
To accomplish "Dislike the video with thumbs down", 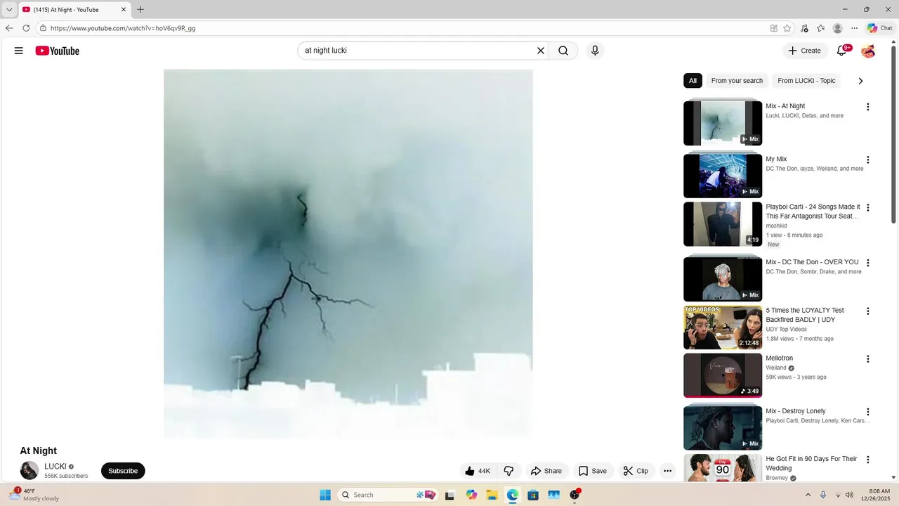I will (x=509, y=471).
